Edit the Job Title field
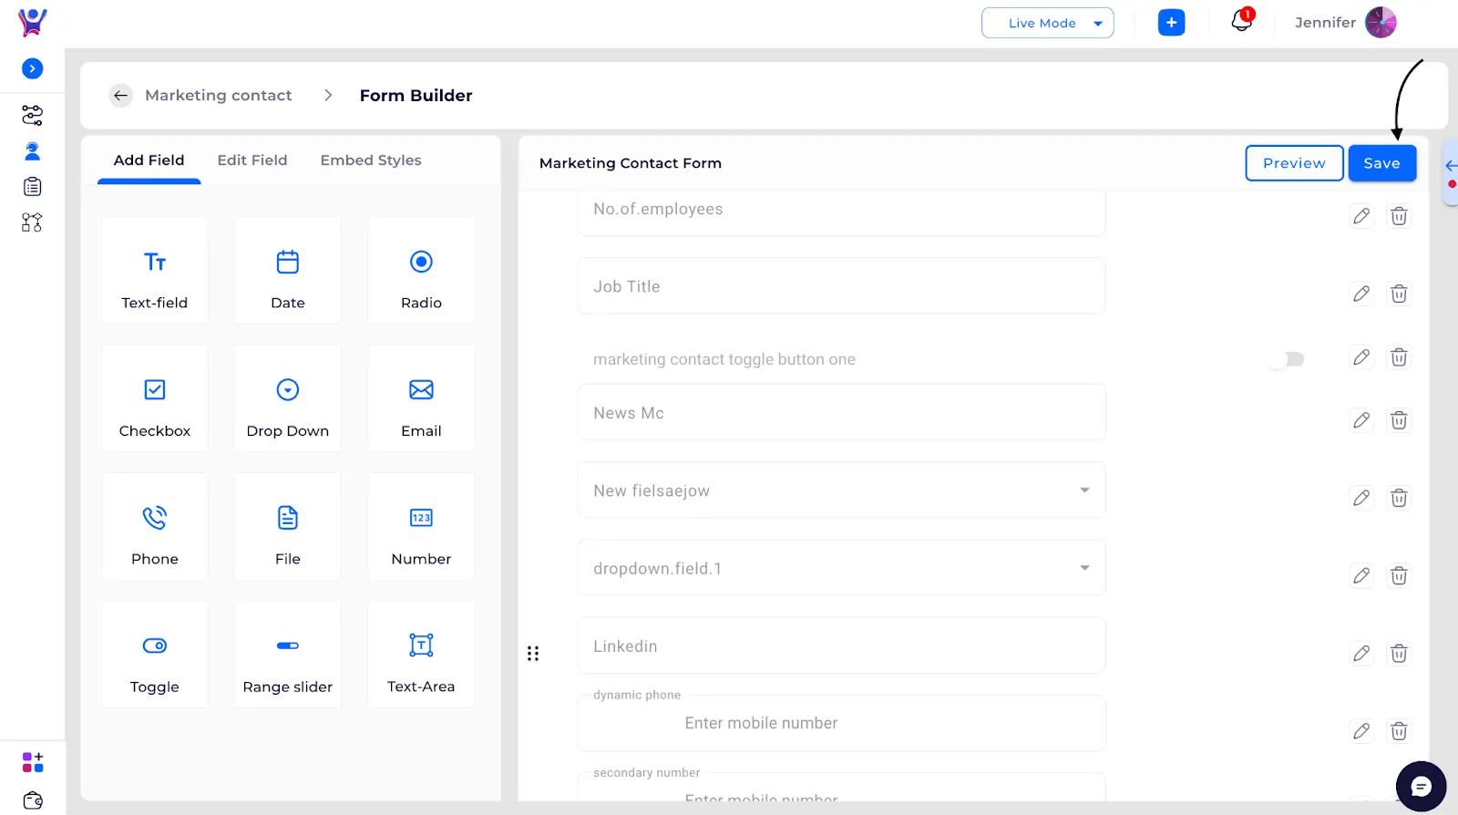 1361,294
